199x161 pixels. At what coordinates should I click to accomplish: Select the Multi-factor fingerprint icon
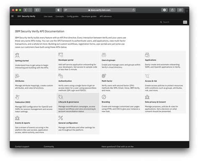click(104, 76)
